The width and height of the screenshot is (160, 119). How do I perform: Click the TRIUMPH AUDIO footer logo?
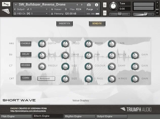[x=136, y=109]
